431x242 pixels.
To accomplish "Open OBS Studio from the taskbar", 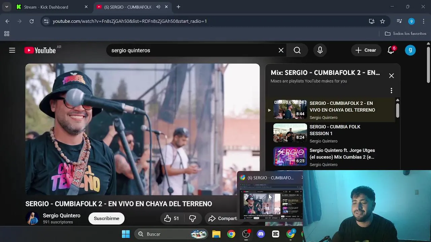I will (x=246, y=234).
